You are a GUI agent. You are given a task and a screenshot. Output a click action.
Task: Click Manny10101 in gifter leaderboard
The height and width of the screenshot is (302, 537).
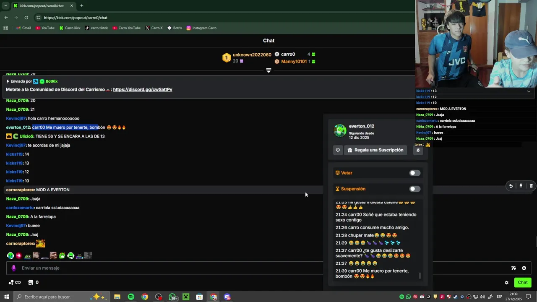click(x=294, y=62)
